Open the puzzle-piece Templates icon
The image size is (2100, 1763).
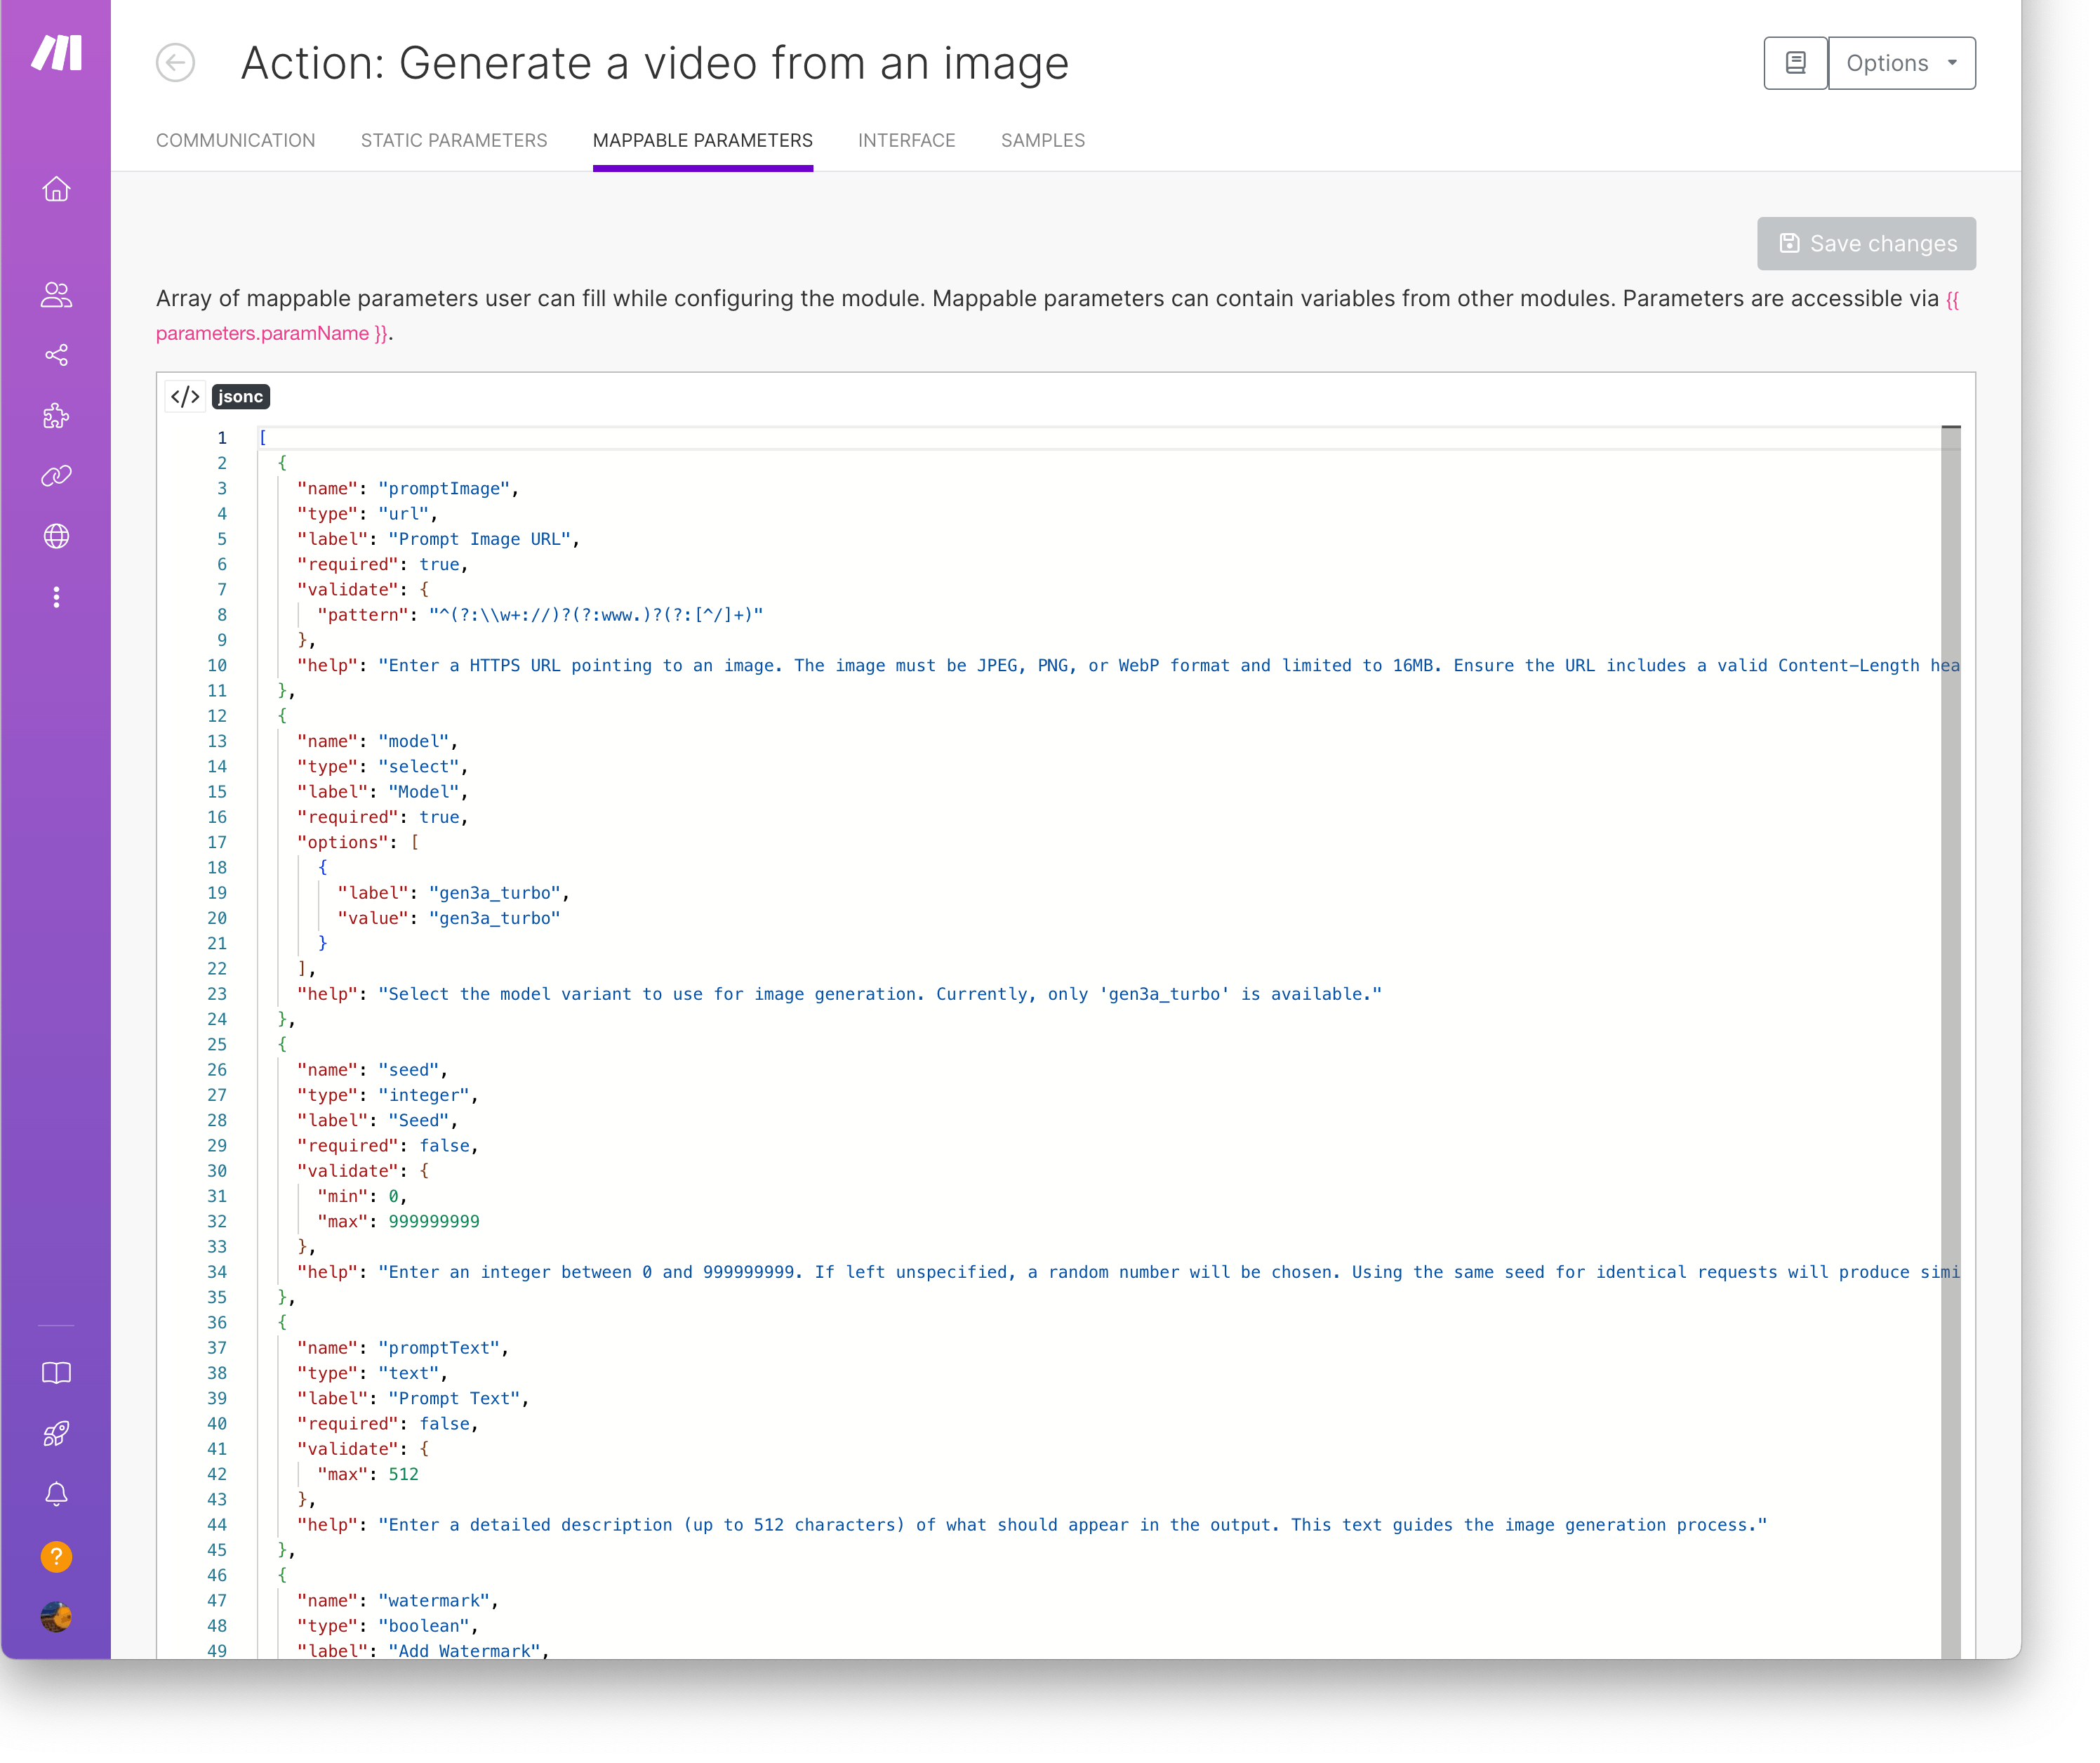56,416
